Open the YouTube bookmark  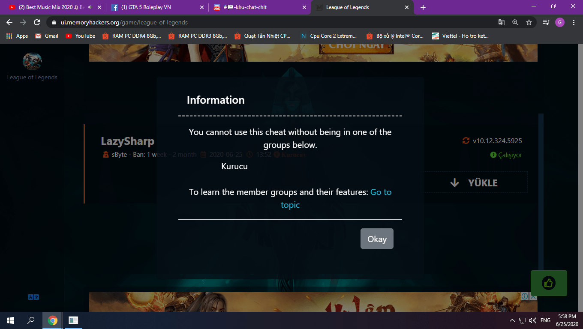point(80,36)
